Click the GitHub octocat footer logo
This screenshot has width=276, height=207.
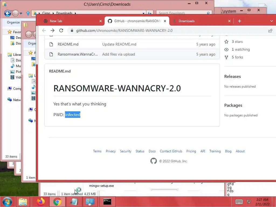coord(153,161)
